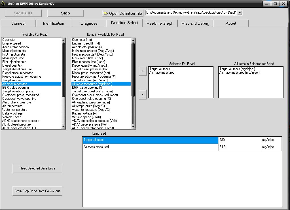Select the Identification tab
This screenshot has width=290, height=210.
54,23
